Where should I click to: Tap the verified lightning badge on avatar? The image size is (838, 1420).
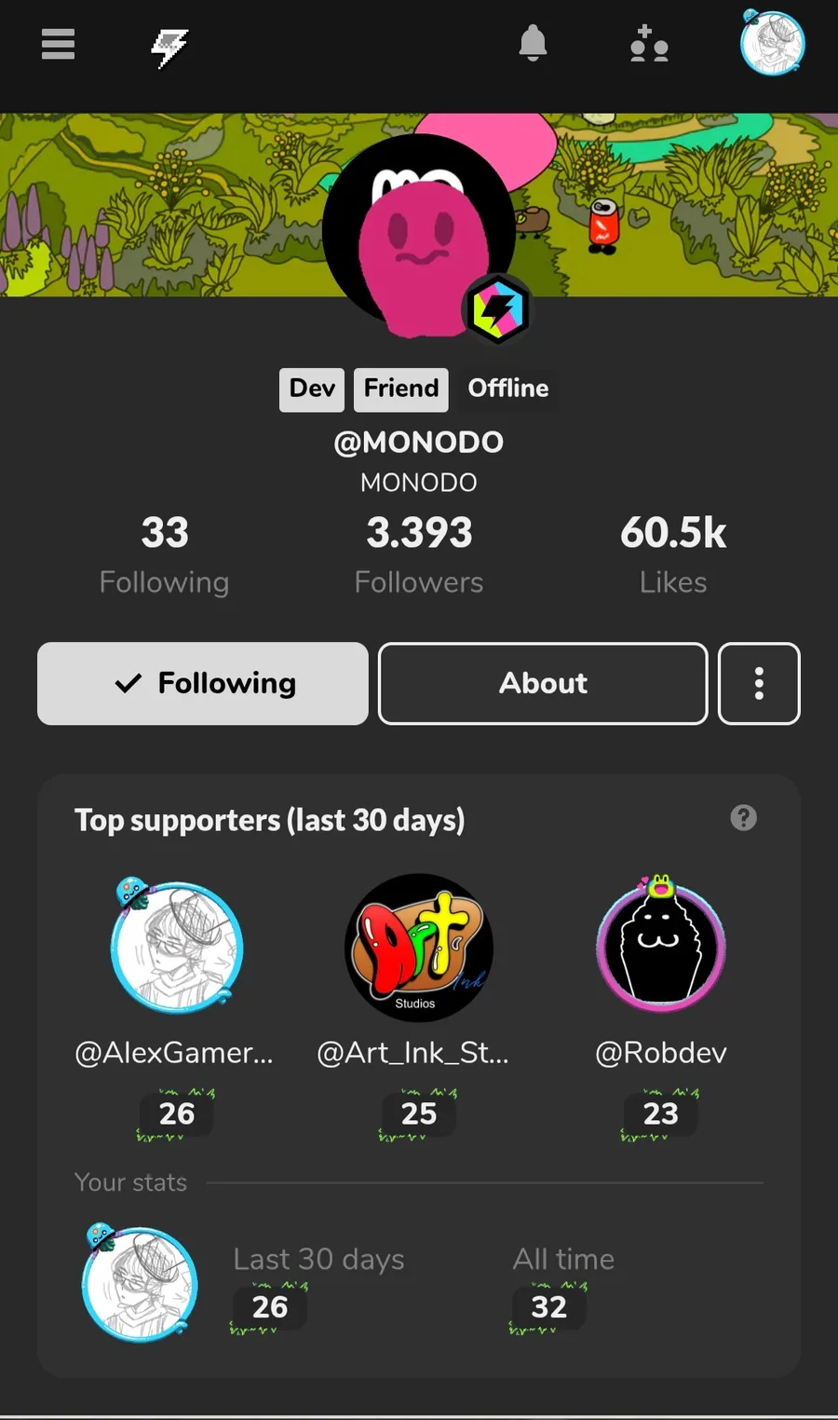pyautogui.click(x=497, y=309)
